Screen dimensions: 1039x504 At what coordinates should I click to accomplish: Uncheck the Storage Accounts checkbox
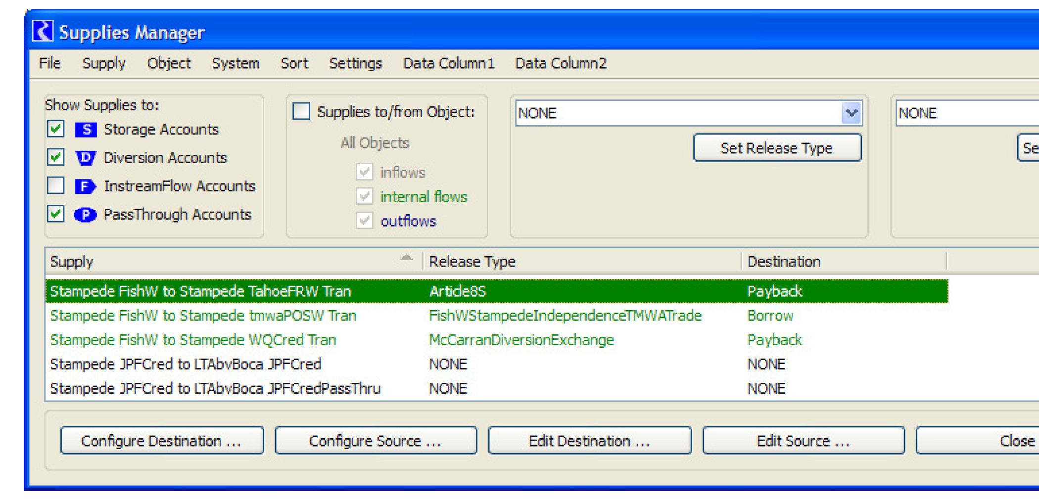[56, 129]
